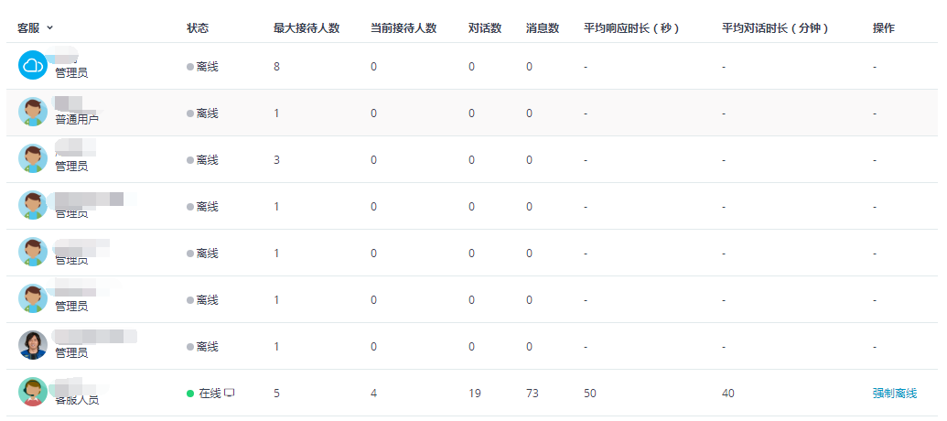Click the green online status dot
The width and height of the screenshot is (947, 421).
190,394
